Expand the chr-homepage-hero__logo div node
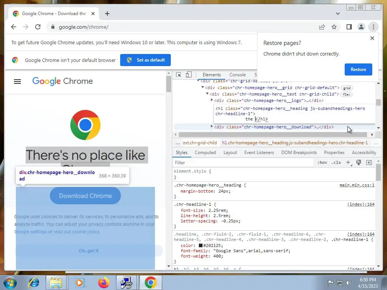The image size is (387, 290). tap(212, 100)
